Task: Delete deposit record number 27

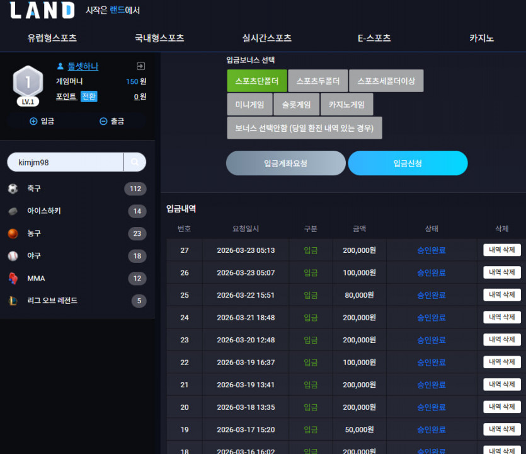Action: [x=502, y=250]
